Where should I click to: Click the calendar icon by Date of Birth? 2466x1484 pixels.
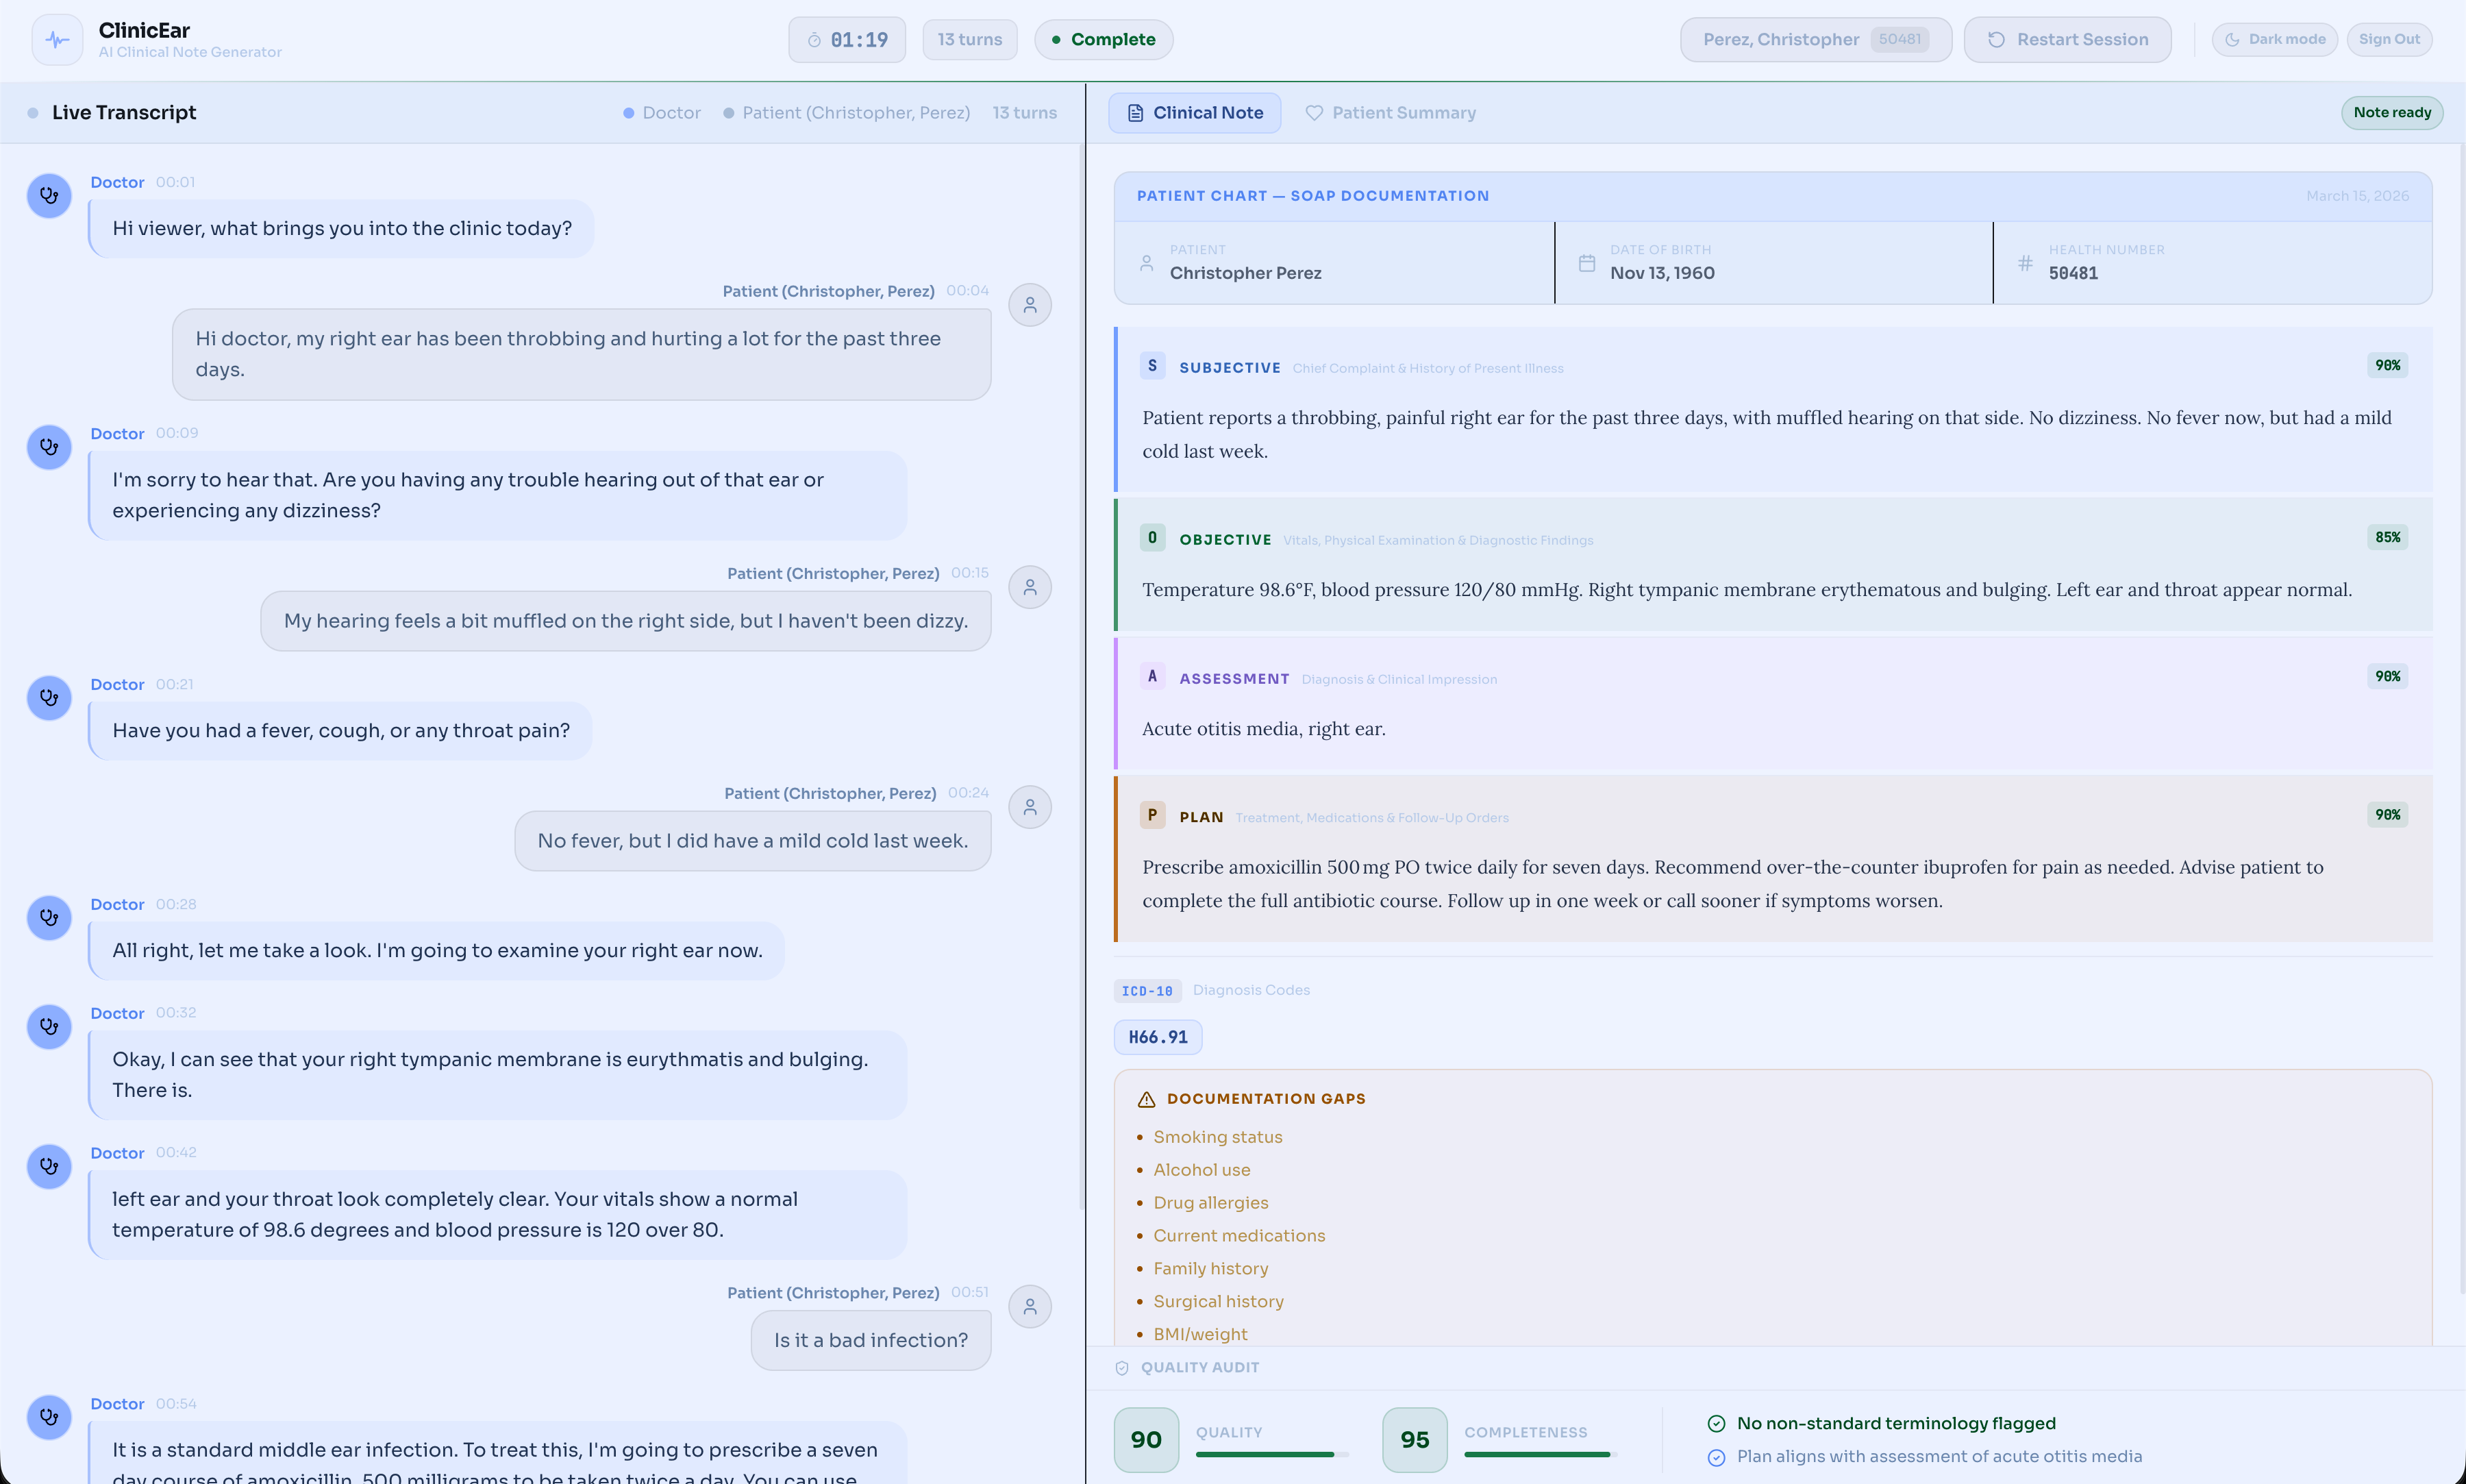point(1586,263)
